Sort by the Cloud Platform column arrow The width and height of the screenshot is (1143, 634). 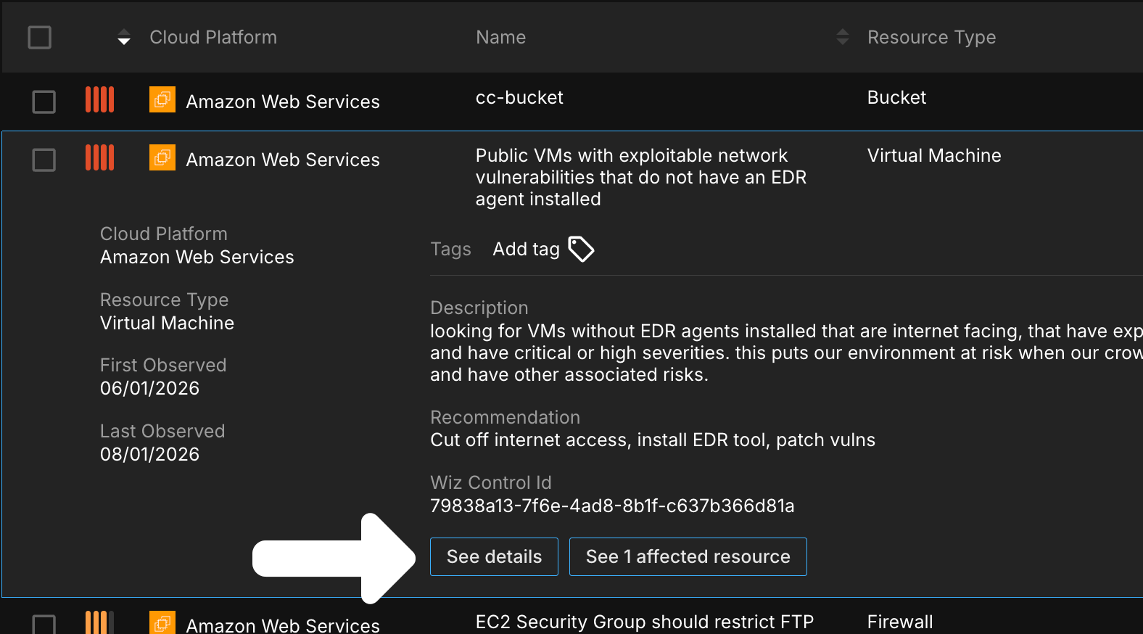coord(124,37)
